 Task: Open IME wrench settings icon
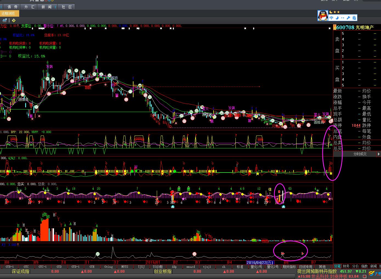tap(348, 18)
